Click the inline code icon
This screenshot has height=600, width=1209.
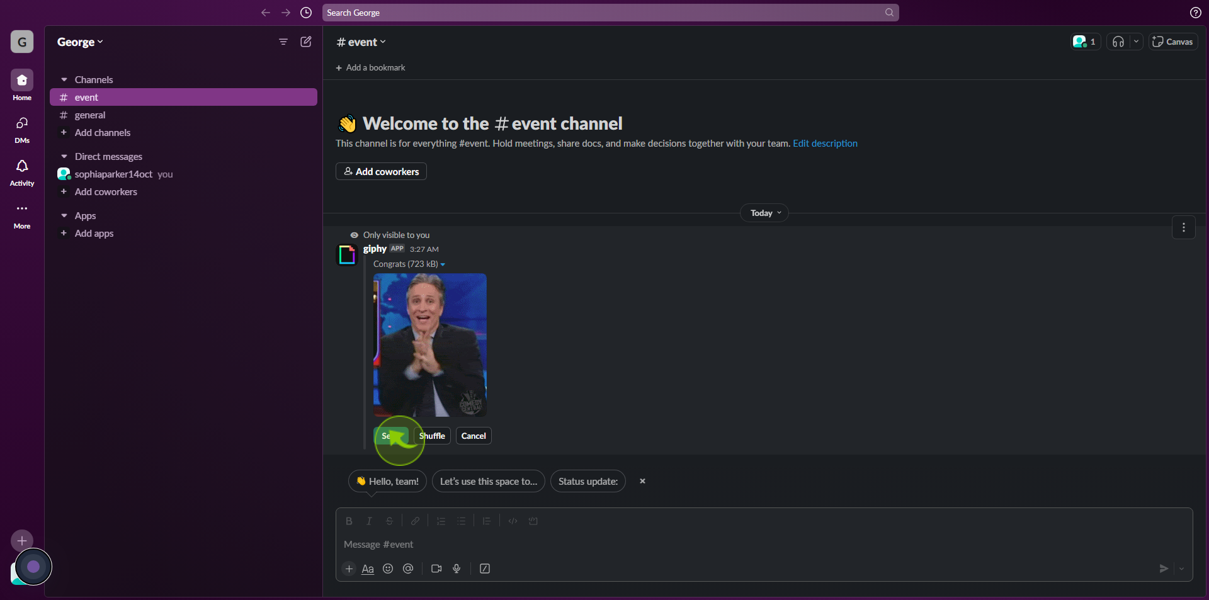(x=513, y=521)
